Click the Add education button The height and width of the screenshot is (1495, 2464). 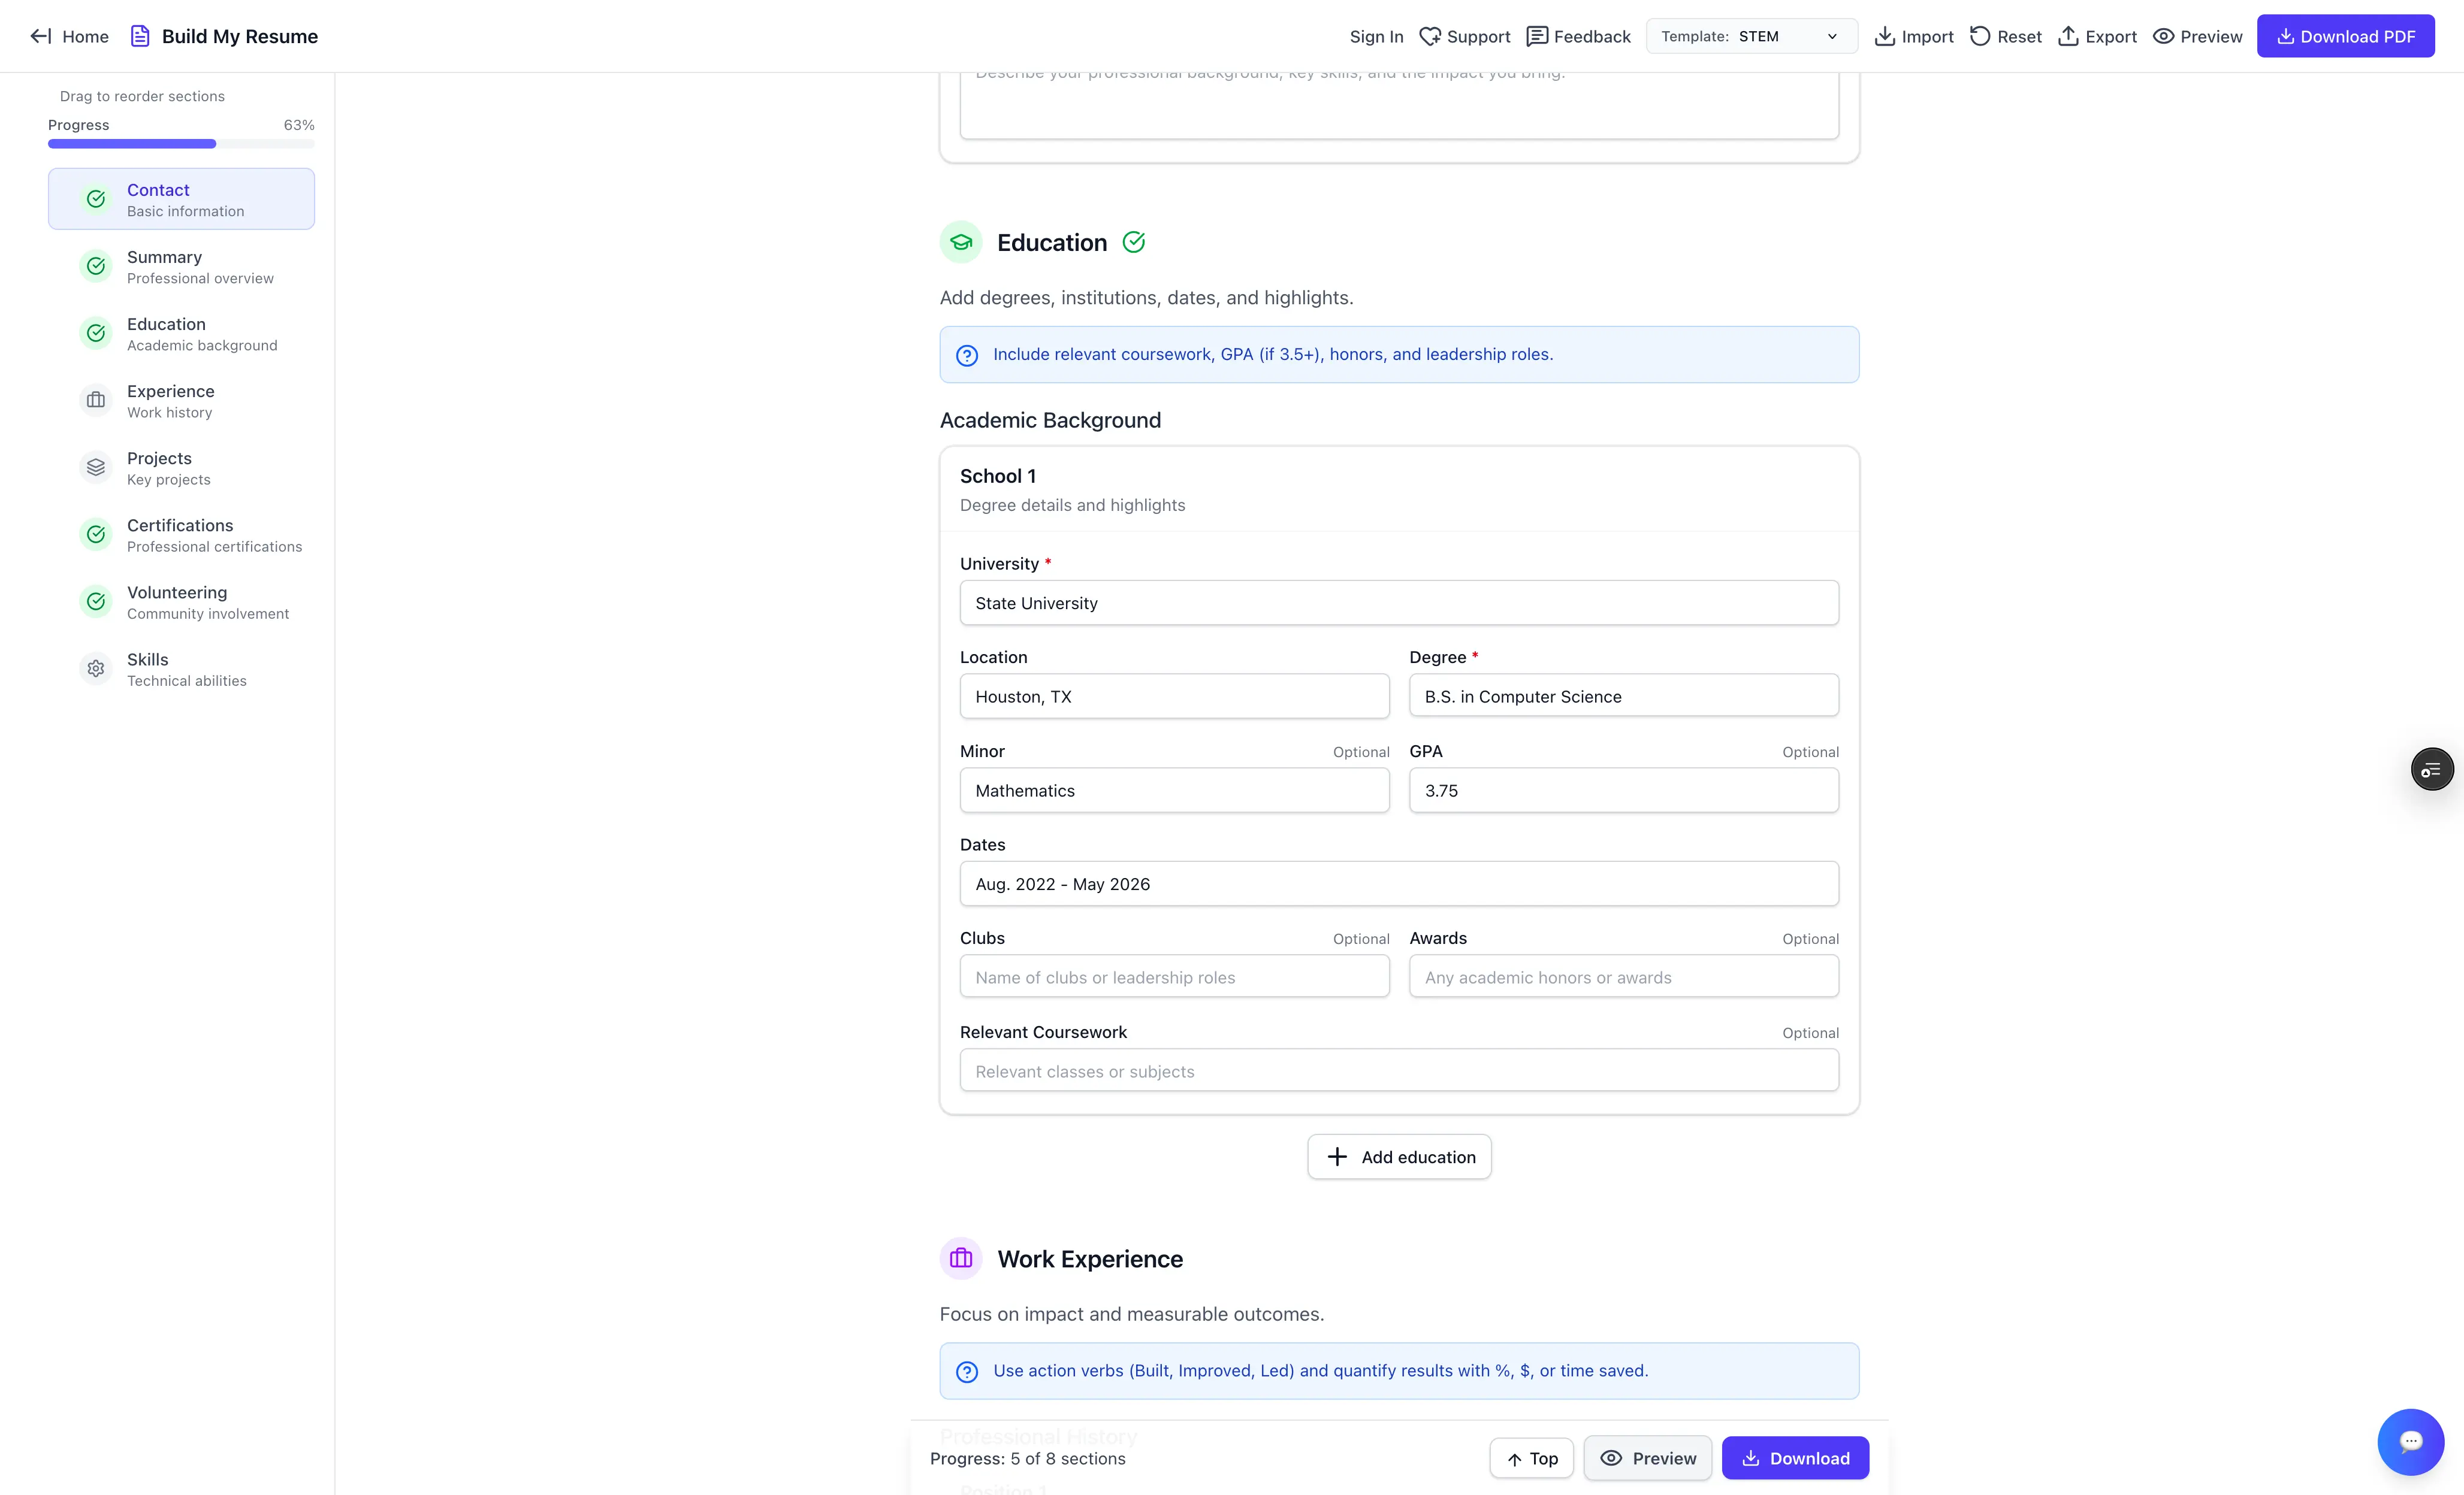(1399, 1157)
